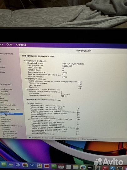Select Параллельный SCSI in the sidebar
The height and width of the screenshot is (170, 127).
8,105
